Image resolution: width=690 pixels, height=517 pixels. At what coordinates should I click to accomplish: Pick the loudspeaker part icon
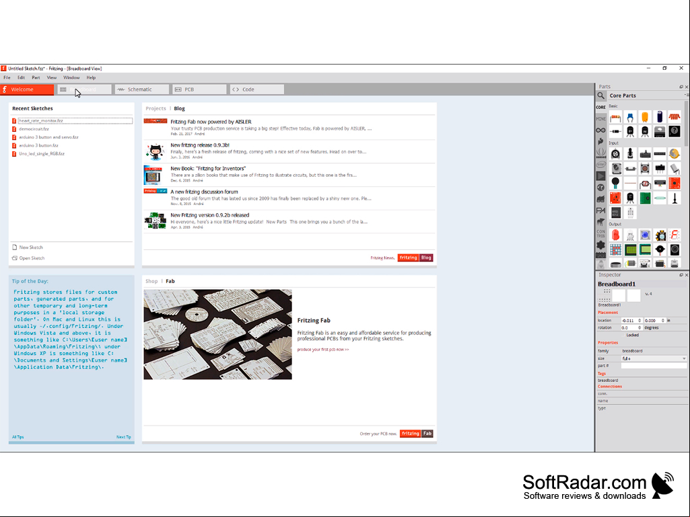pyautogui.click(x=674, y=249)
